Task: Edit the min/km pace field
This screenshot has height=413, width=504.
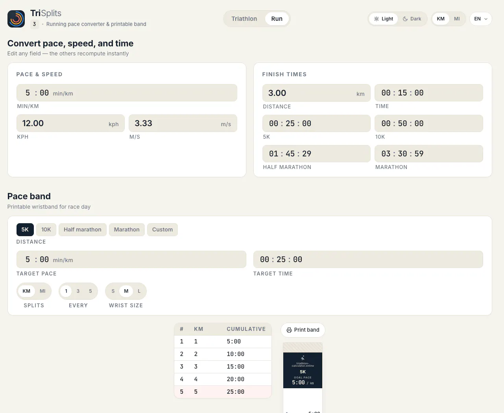Action: (x=127, y=93)
